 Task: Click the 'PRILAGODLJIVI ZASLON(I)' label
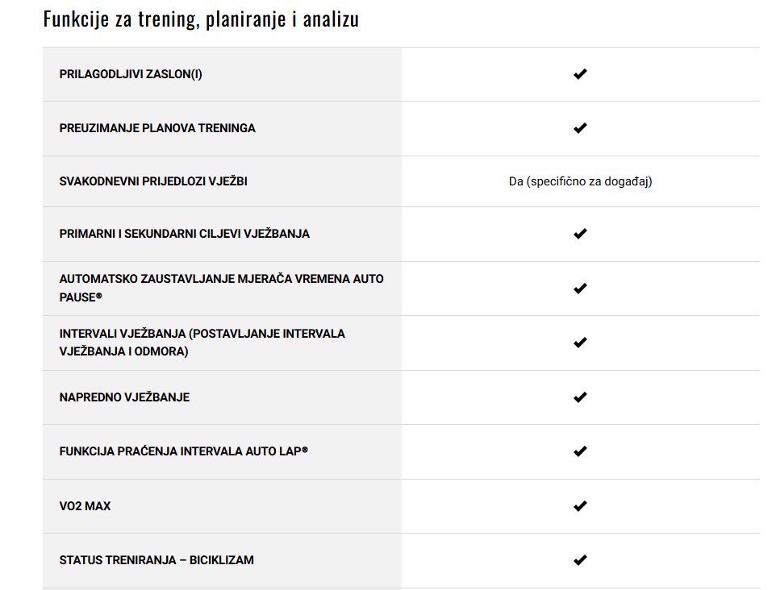(x=131, y=74)
